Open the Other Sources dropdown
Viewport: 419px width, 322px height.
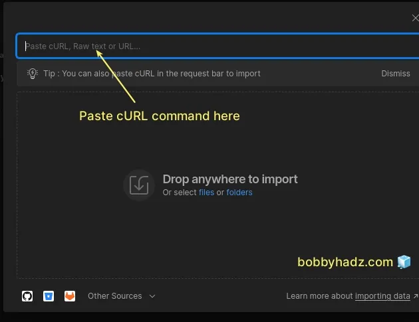114,296
